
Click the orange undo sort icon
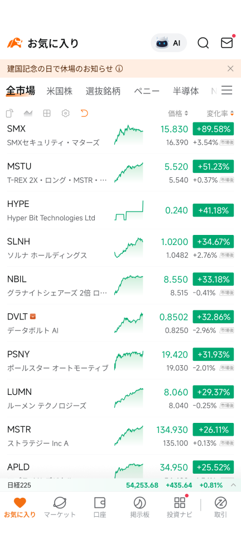click(84, 113)
